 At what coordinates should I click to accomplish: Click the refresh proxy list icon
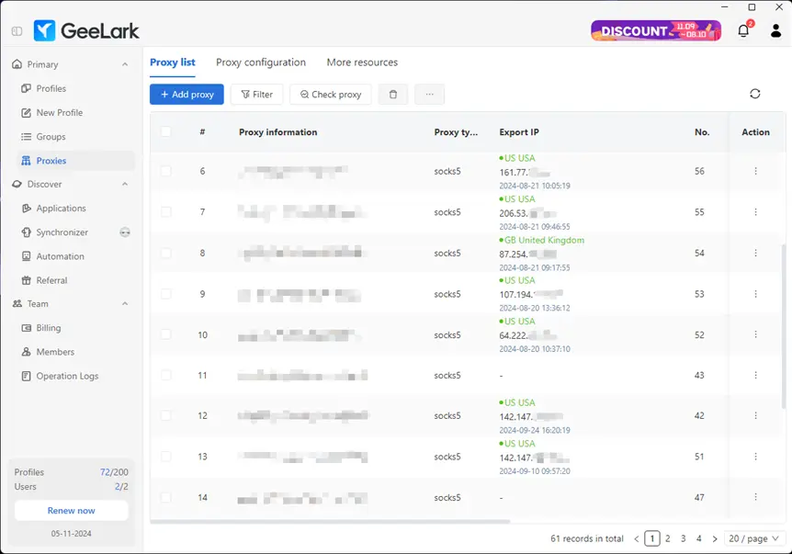(754, 94)
